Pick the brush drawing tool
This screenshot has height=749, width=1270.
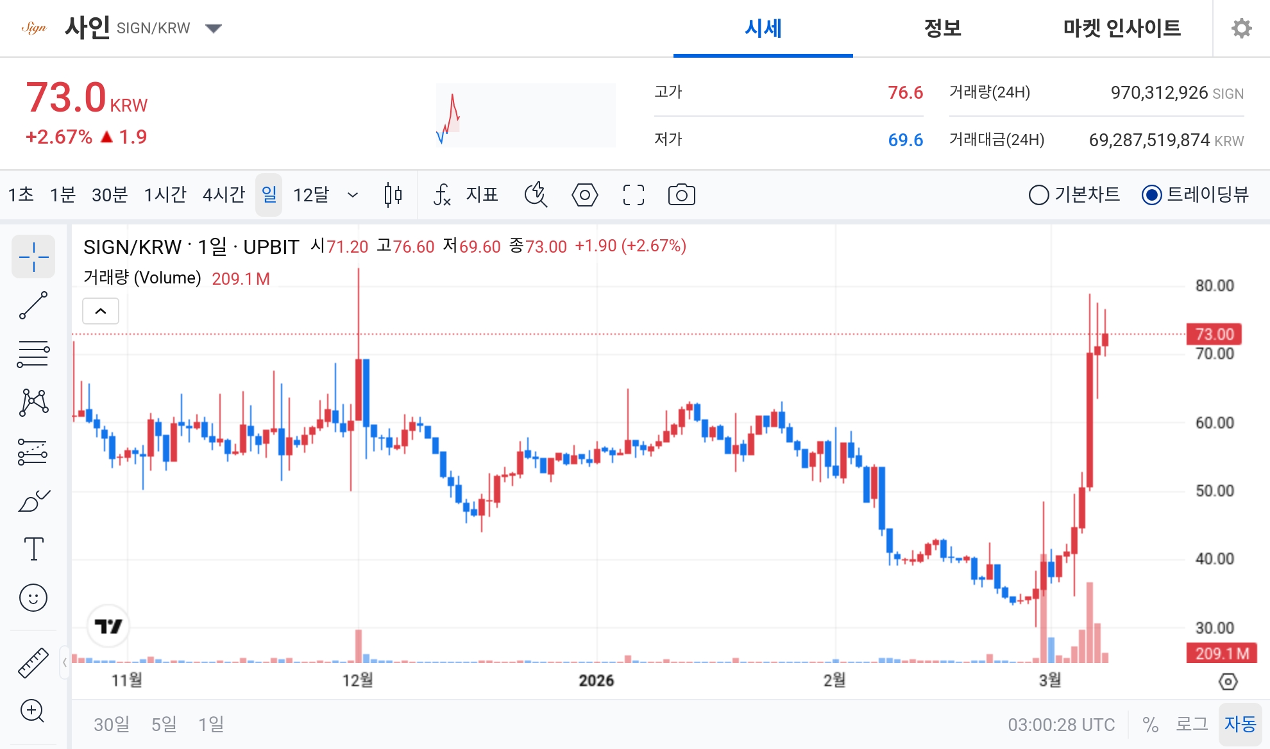(33, 500)
